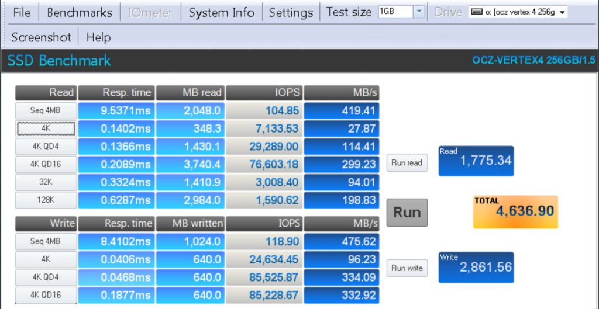Click the 1,590.62 IOPS cell
This screenshot has width=599, height=309.
(264, 200)
